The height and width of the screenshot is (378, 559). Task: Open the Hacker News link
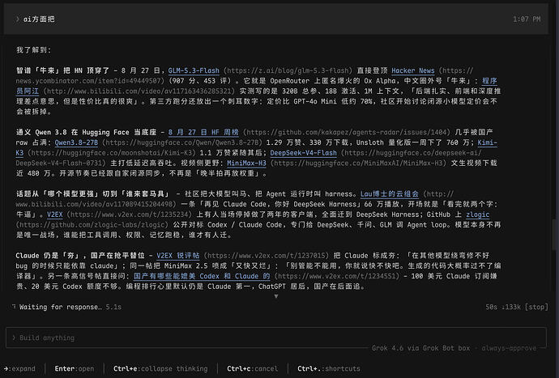pos(413,70)
